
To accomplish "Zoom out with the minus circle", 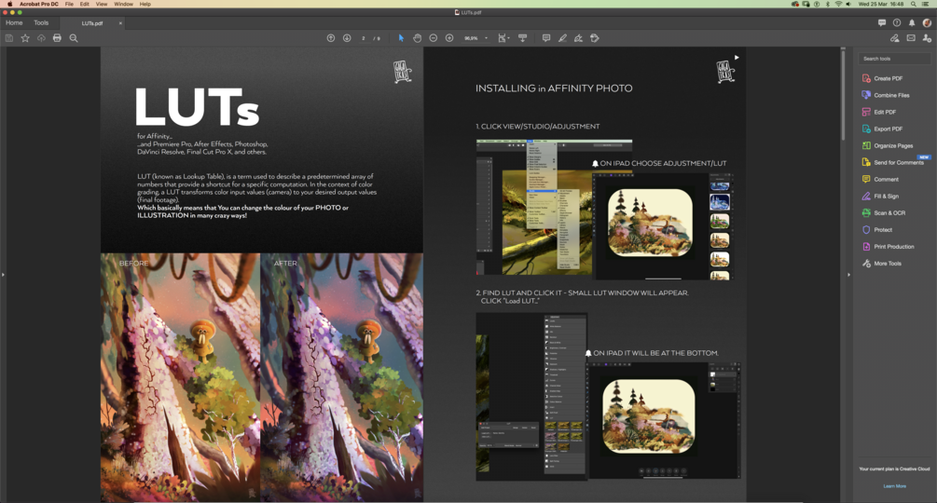I will 434,38.
